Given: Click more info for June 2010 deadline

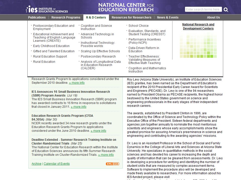Looking at the screenshot, I should [98, 131].
